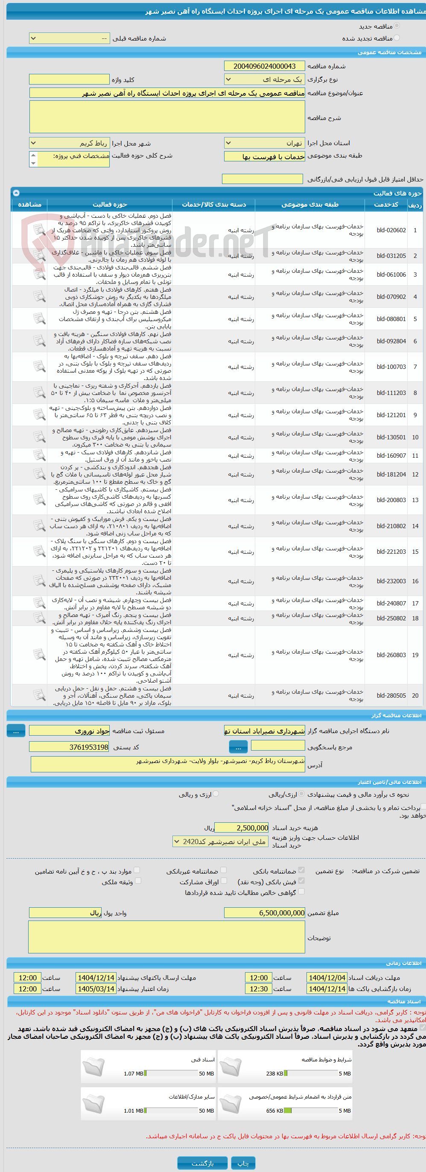Open view icon for row bld-221203
This screenshot has width=426, height=1172.
pyautogui.click(x=39, y=552)
